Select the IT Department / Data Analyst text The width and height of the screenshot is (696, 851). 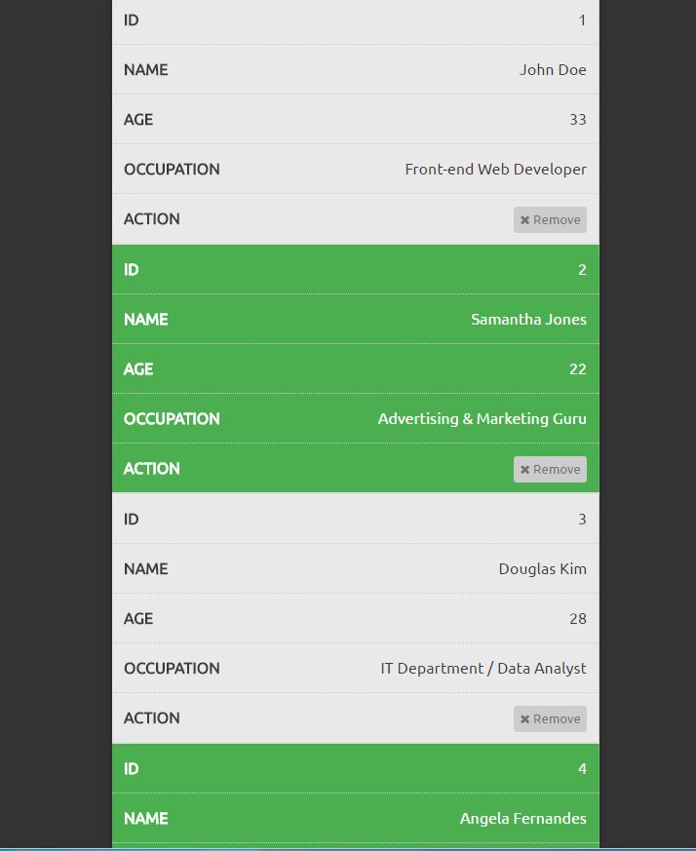(x=483, y=669)
